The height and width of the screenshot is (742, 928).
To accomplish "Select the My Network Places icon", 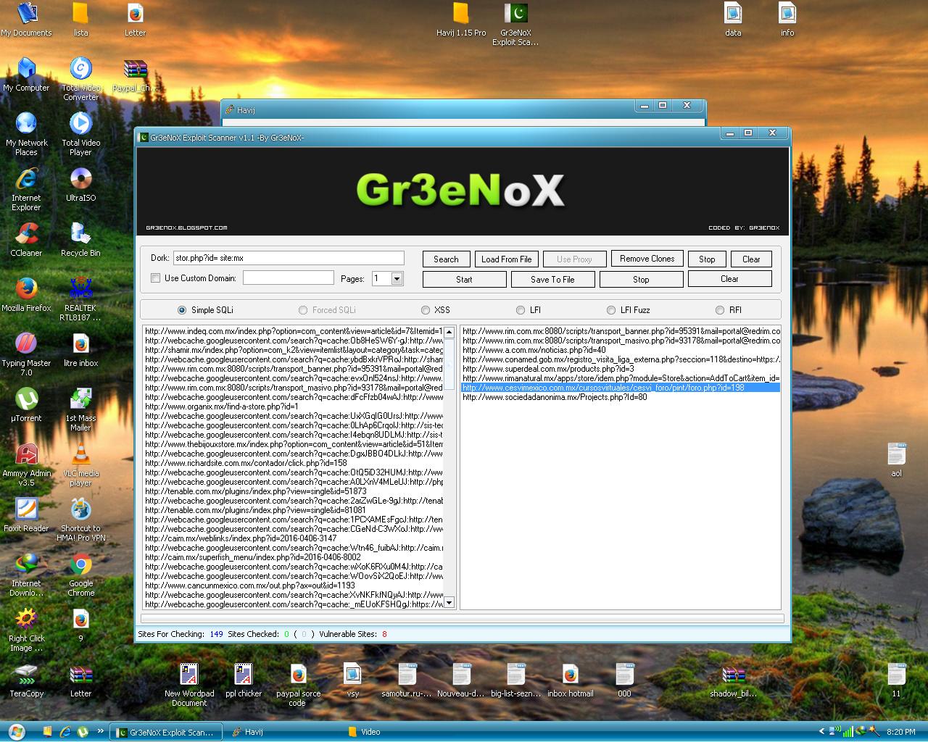I will 27,134.
